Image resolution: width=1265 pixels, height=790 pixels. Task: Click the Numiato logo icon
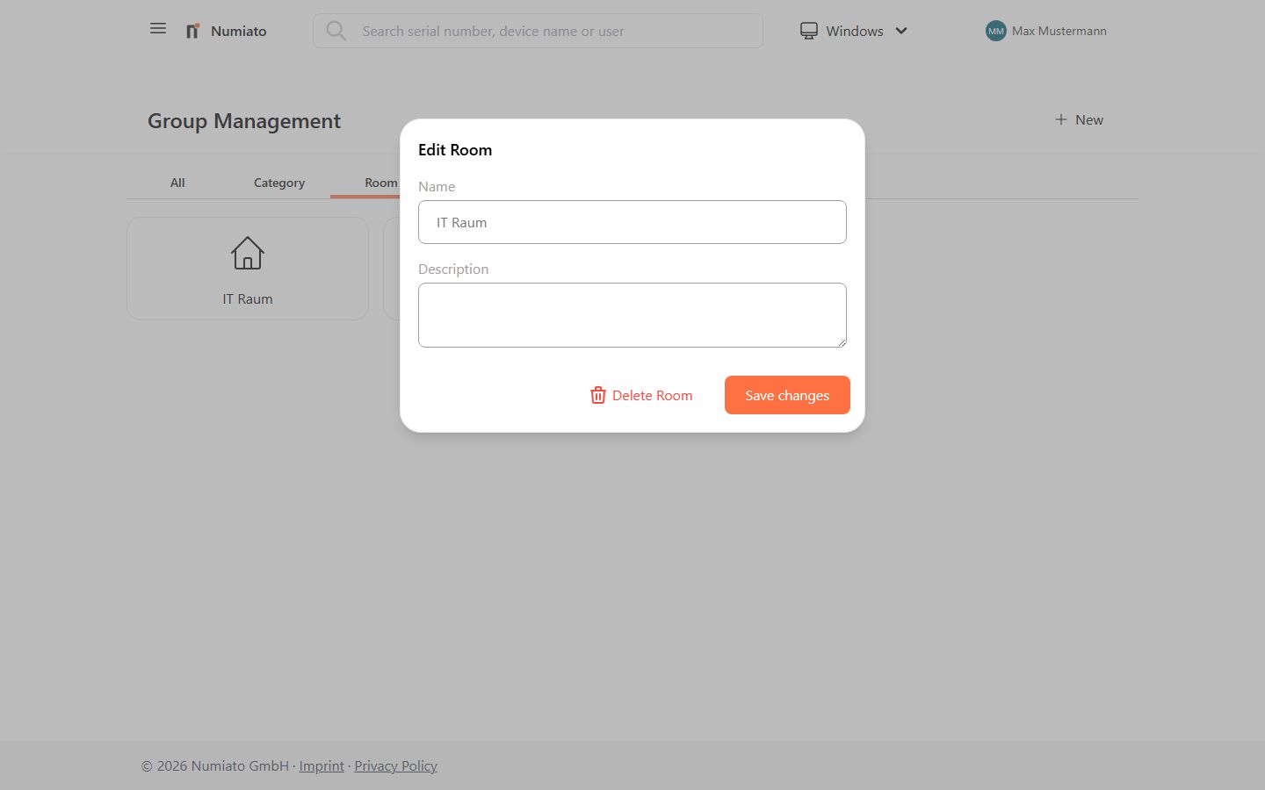click(x=192, y=32)
